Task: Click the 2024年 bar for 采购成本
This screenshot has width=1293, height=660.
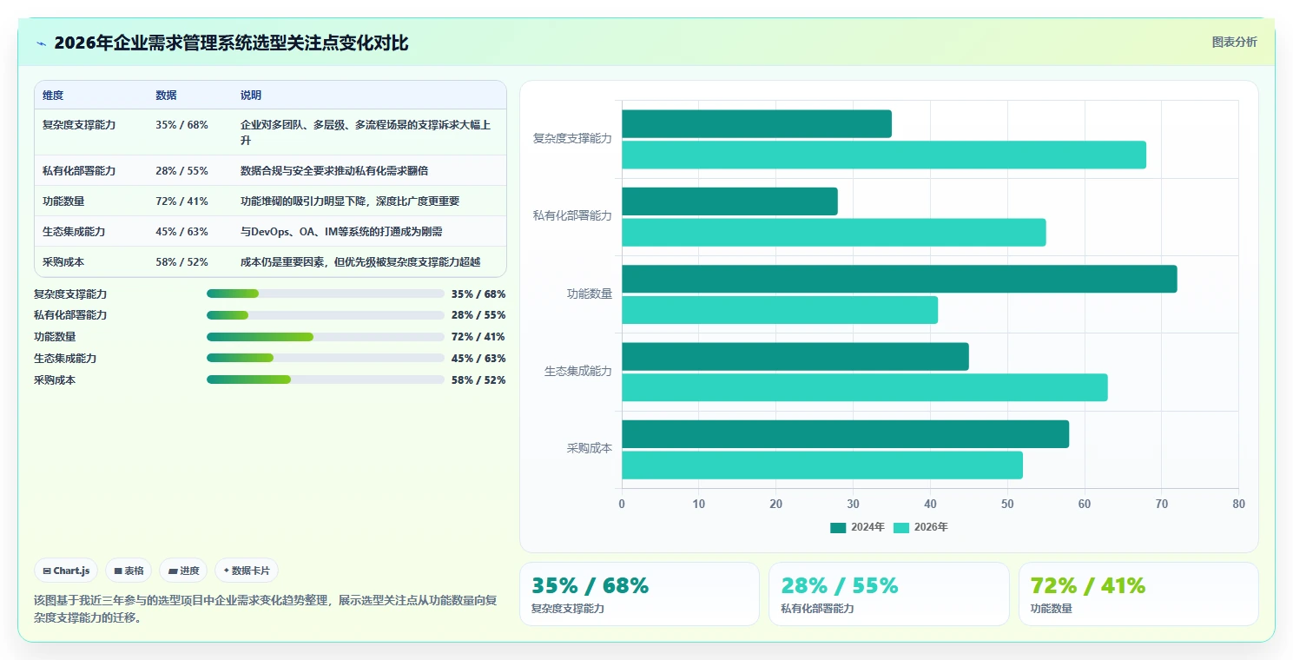Action: pyautogui.click(x=845, y=434)
